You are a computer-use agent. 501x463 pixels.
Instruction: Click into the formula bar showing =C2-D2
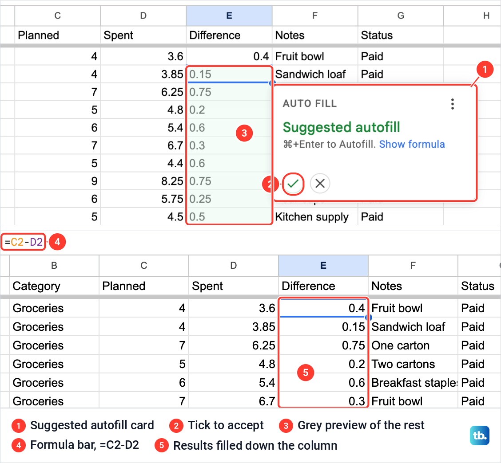coord(24,242)
